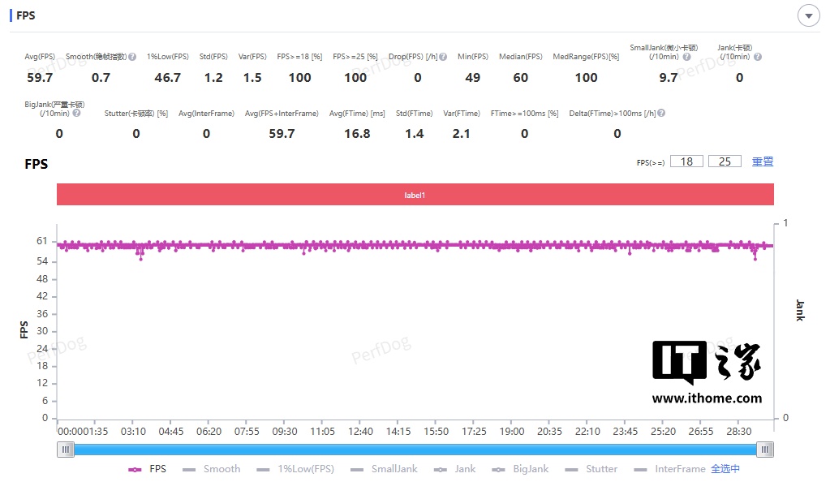Toggle 1%Low(FPS) series in legend

[295, 469]
